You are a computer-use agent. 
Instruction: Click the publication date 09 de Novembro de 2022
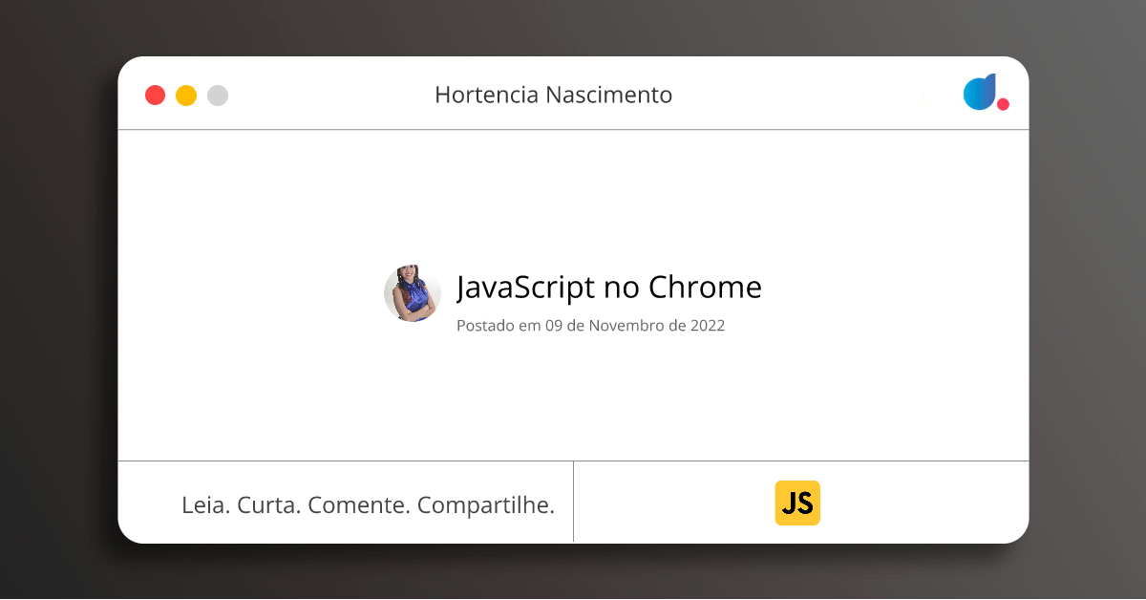tap(591, 326)
